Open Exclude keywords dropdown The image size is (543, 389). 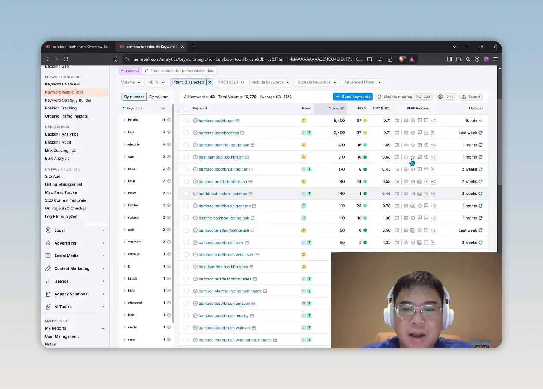pyautogui.click(x=317, y=82)
